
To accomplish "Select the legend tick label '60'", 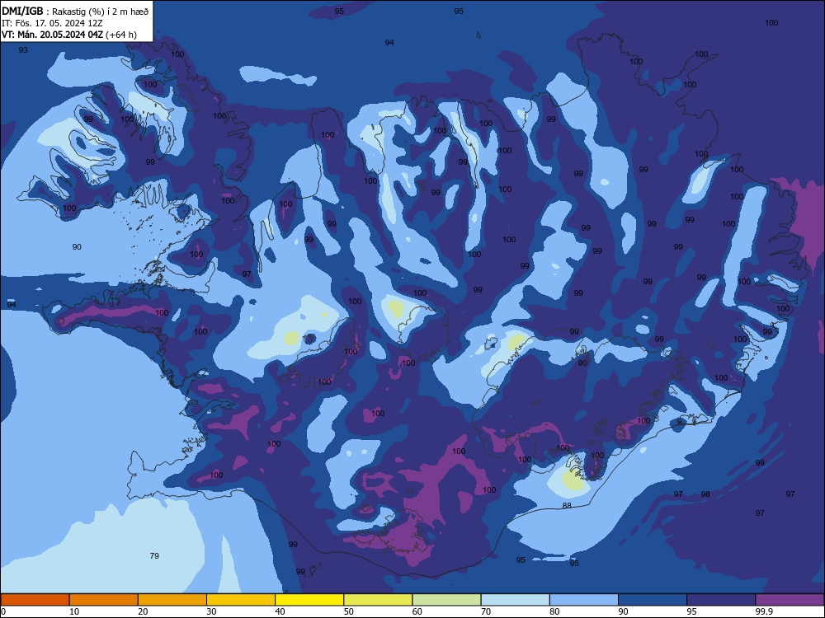I will [x=417, y=611].
